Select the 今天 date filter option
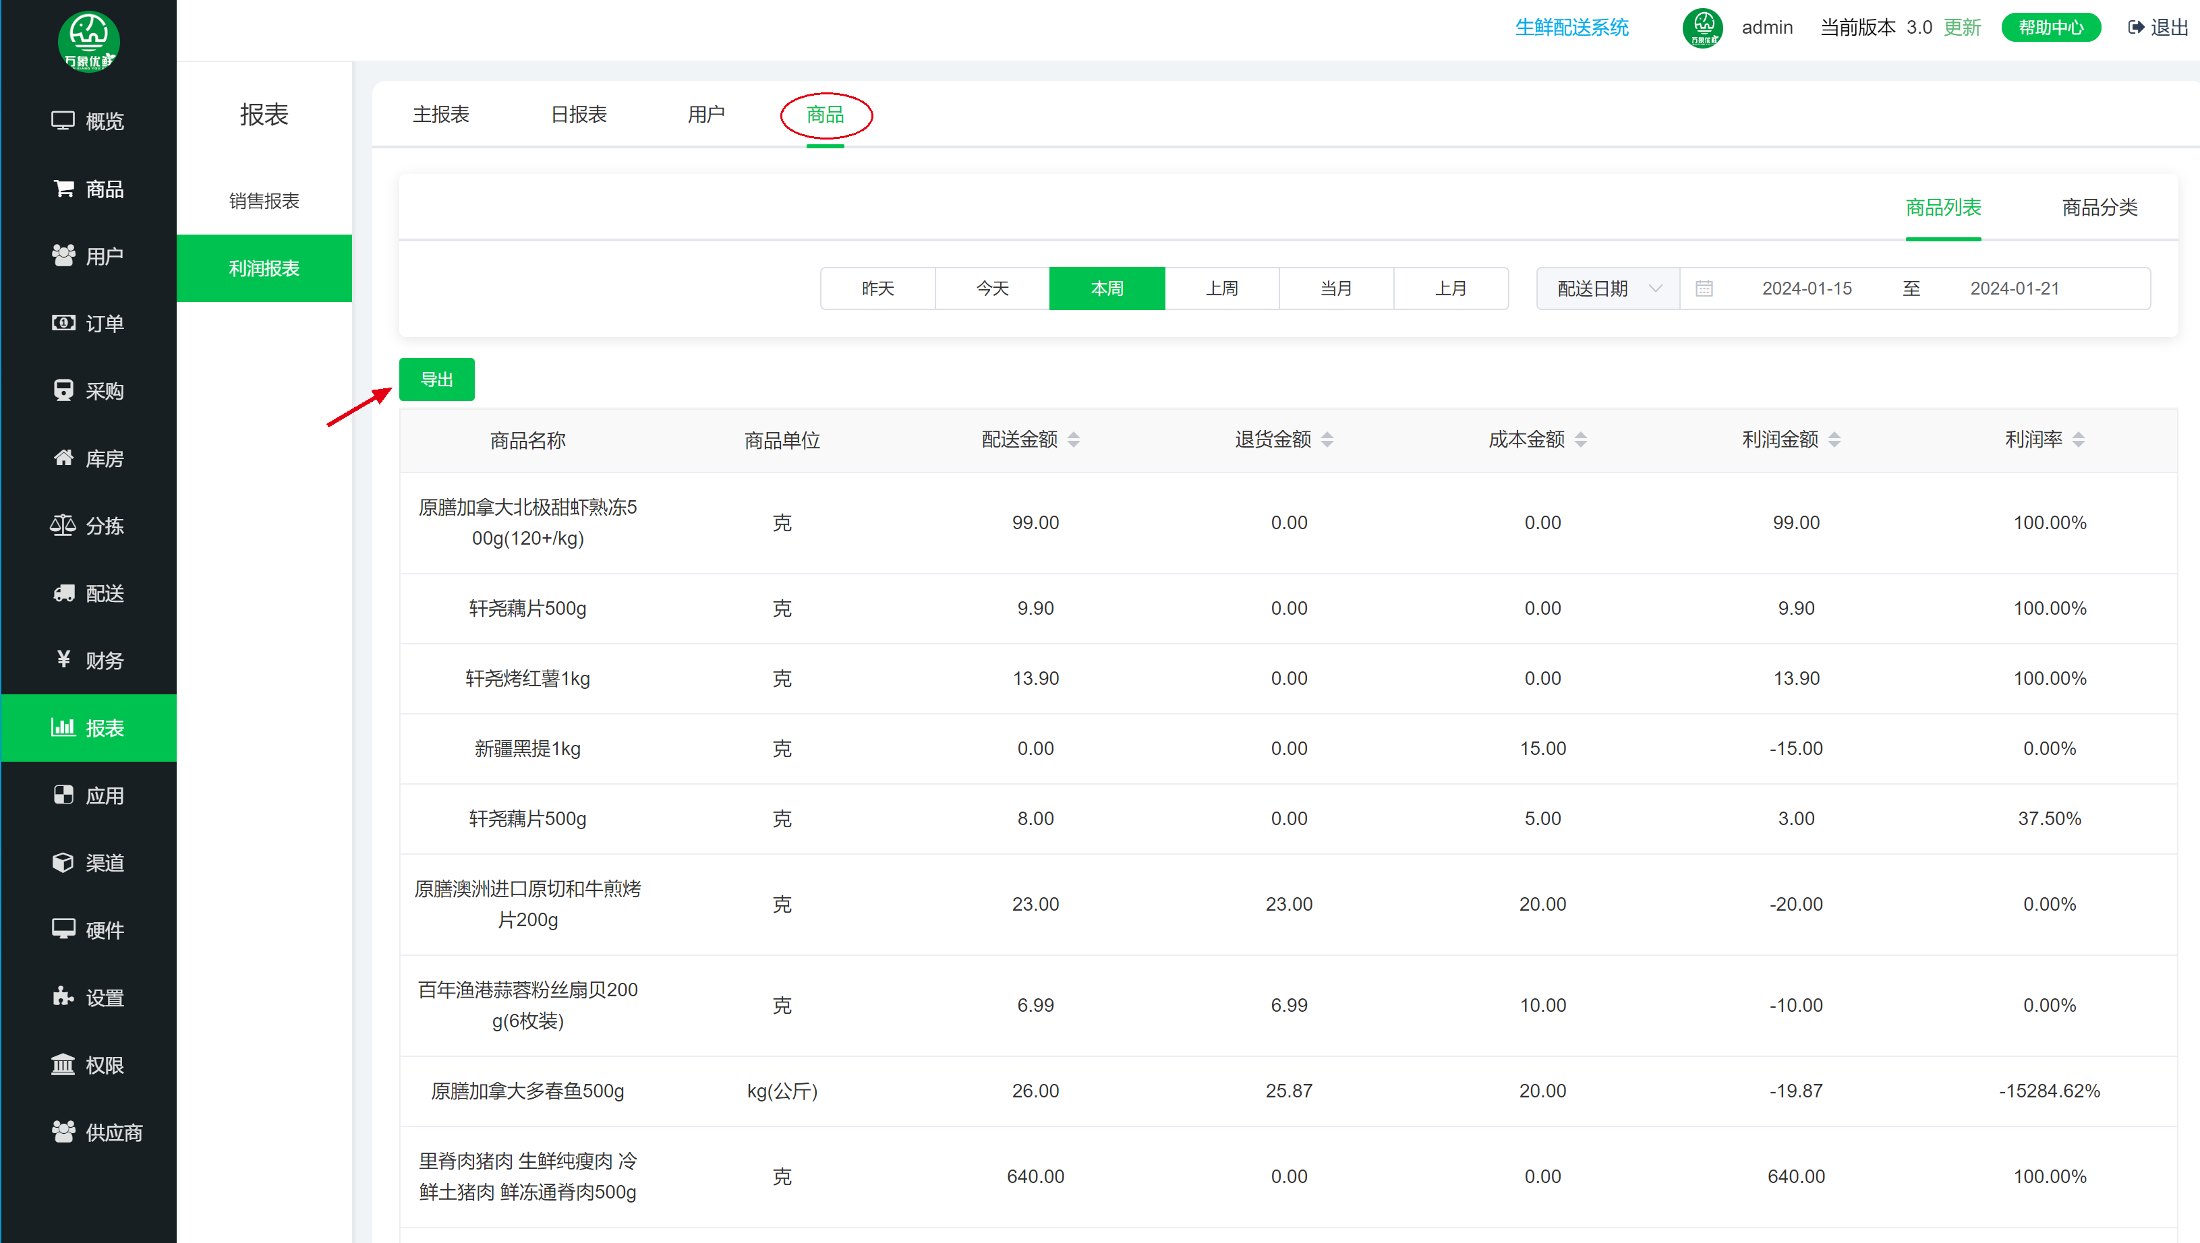Screen dimensions: 2200x1243 coord(992,289)
